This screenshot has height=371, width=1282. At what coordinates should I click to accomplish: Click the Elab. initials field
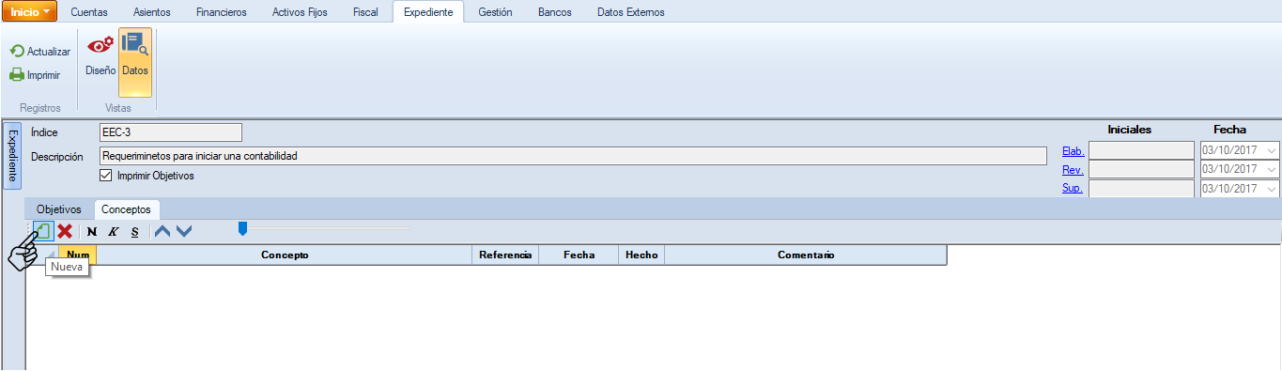click(1141, 150)
